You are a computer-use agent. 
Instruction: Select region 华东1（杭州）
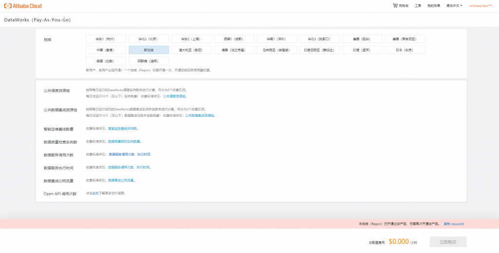[106, 39]
